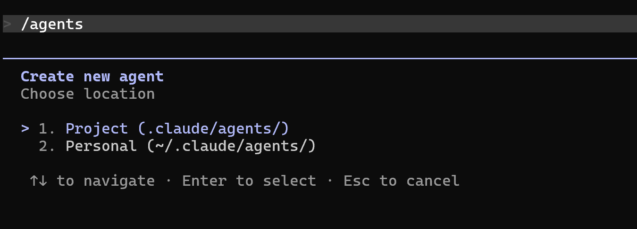Click the /agents command text

(52, 24)
